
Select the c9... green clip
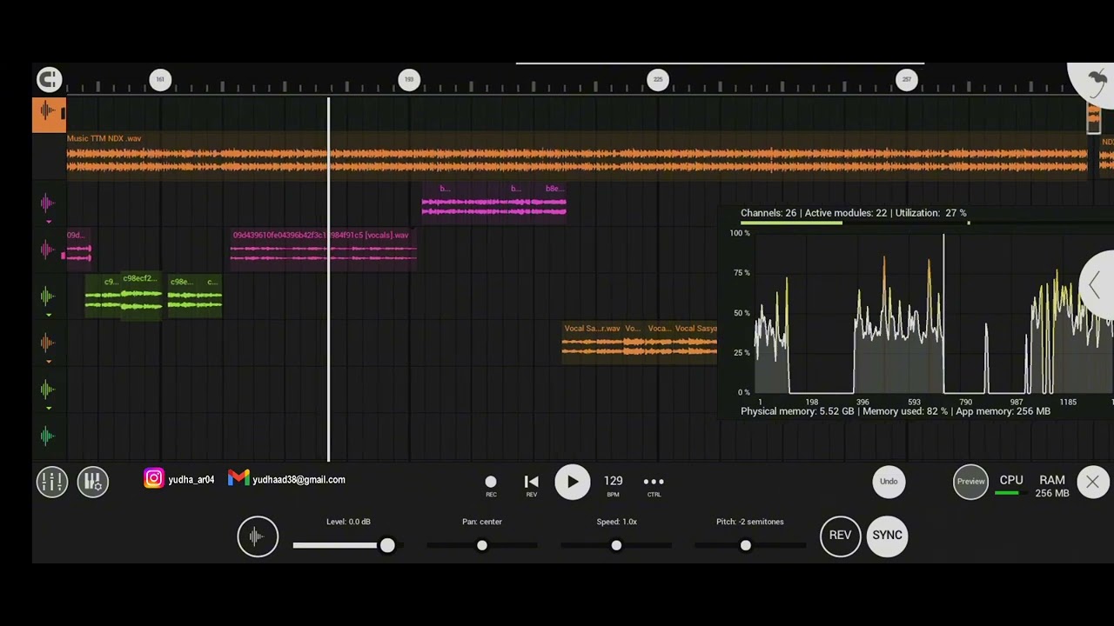(103, 296)
